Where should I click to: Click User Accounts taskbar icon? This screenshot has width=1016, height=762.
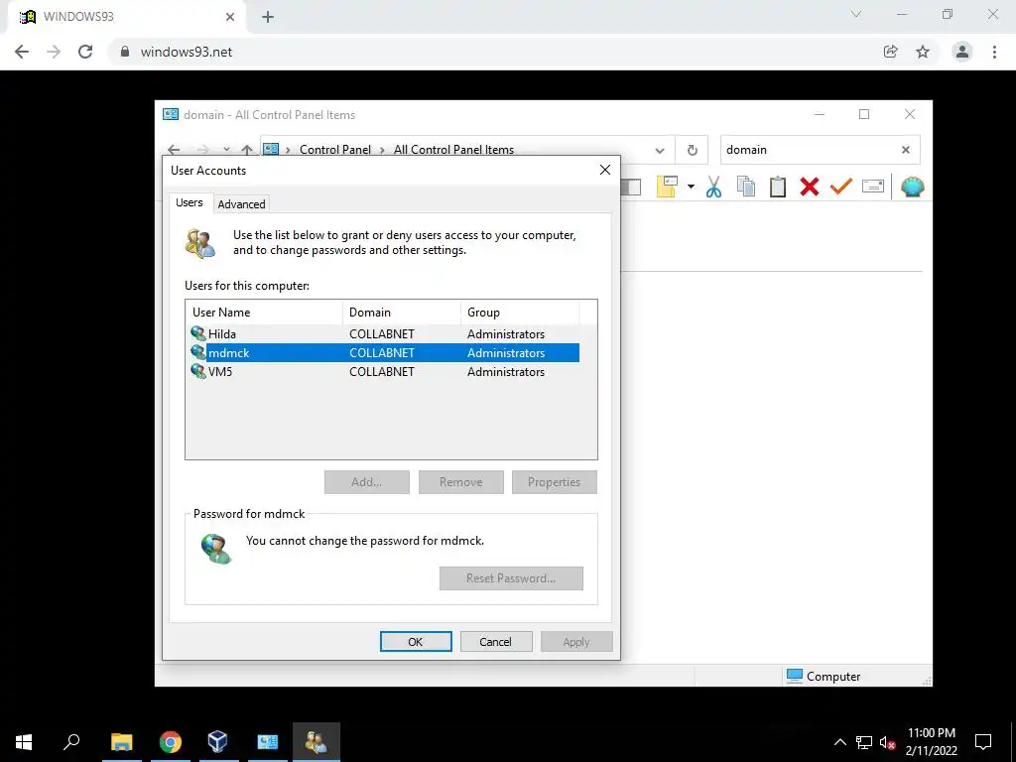pyautogui.click(x=317, y=742)
